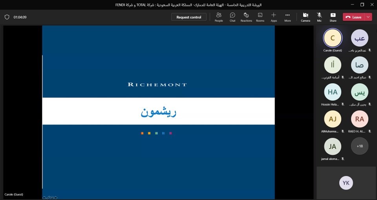The width and height of the screenshot is (377, 200).
Task: Close the Teams meeting window
Action: point(372,5)
